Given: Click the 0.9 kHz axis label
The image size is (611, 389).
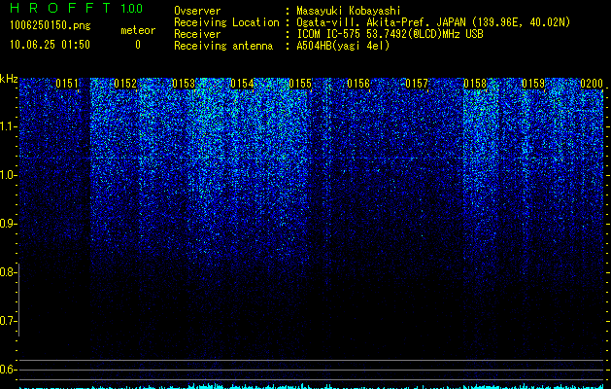Looking at the screenshot, I should tap(8, 224).
